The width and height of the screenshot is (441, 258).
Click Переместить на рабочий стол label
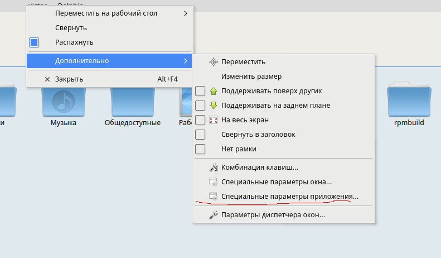106,13
